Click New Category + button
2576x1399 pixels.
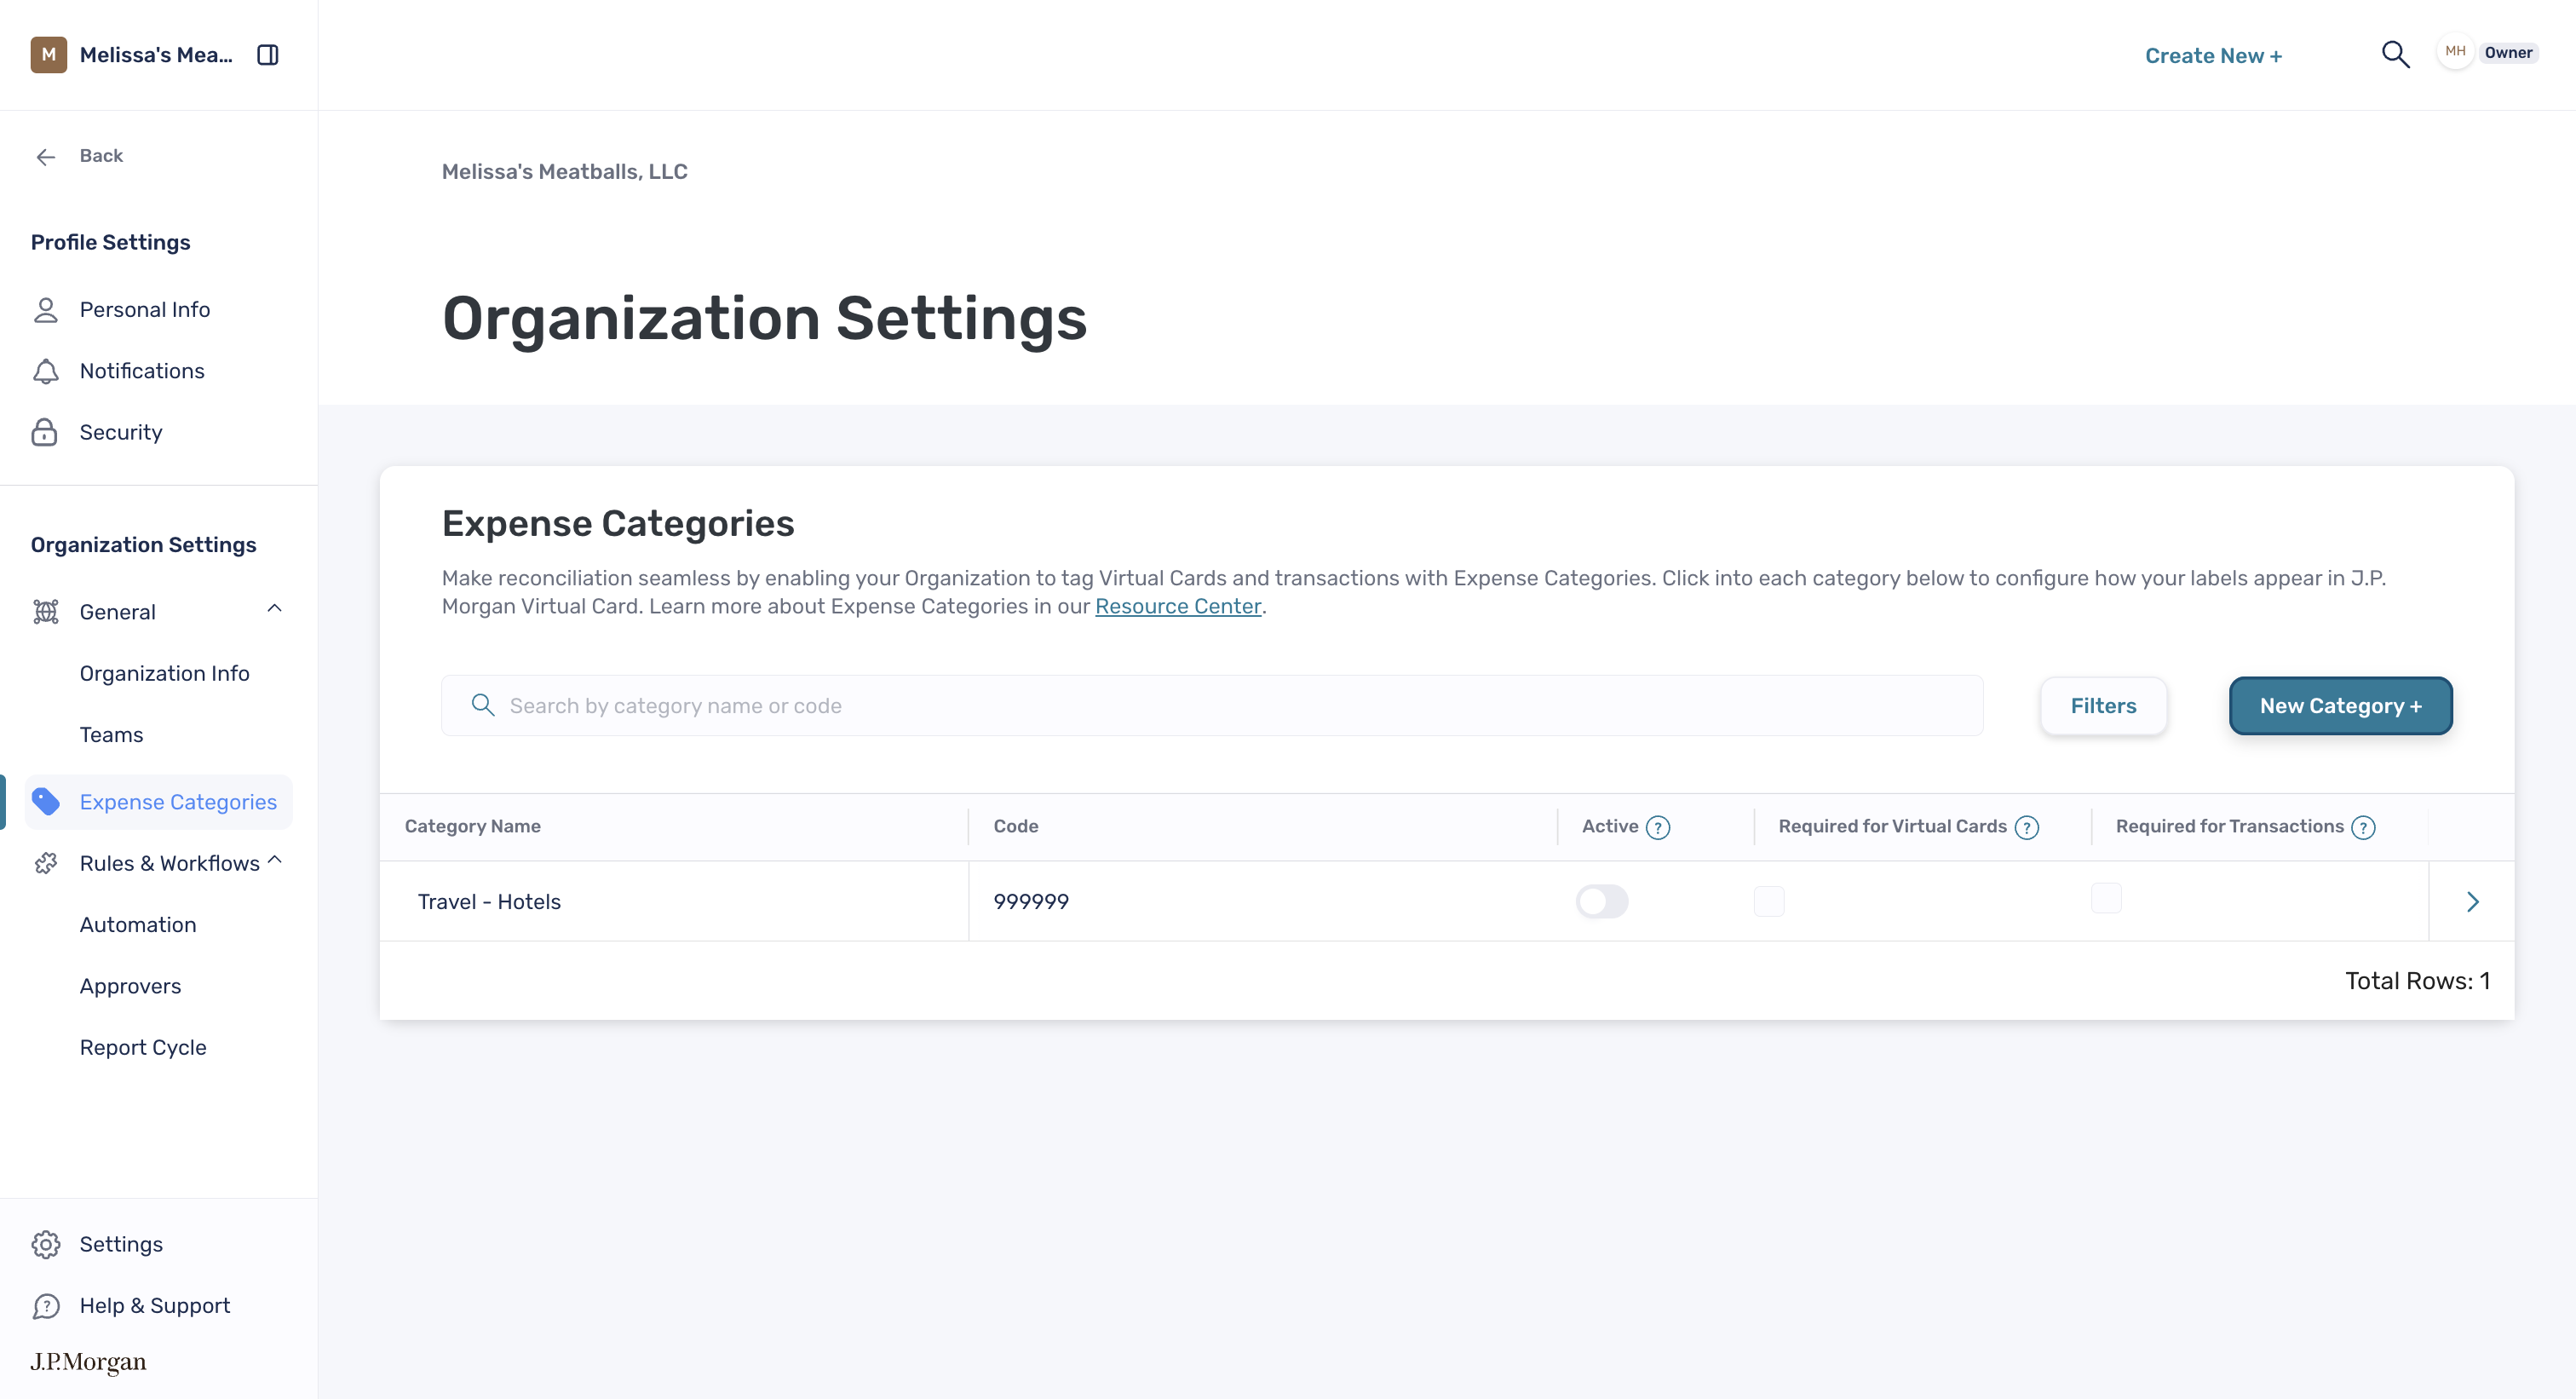(x=2340, y=706)
